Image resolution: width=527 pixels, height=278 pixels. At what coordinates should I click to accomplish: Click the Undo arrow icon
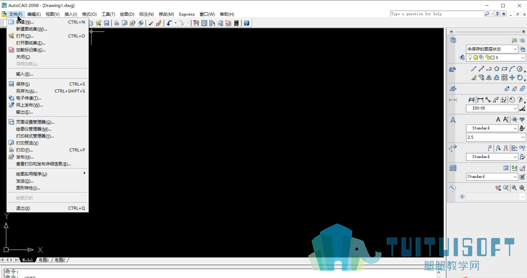click(x=169, y=23)
